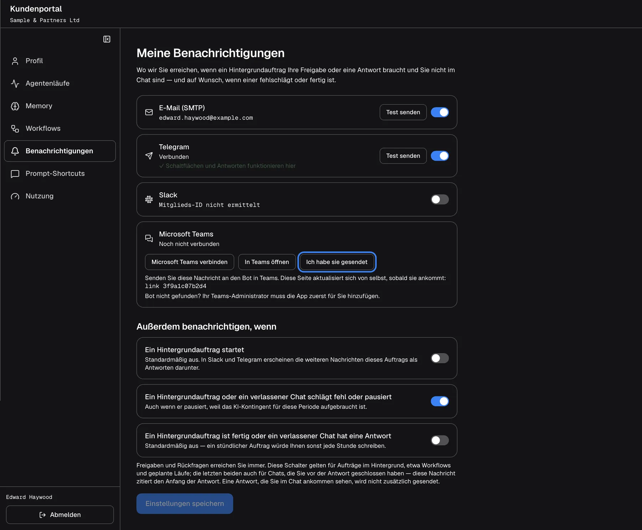
Task: Enable the 'ist fertig' notification toggle
Action: point(440,440)
